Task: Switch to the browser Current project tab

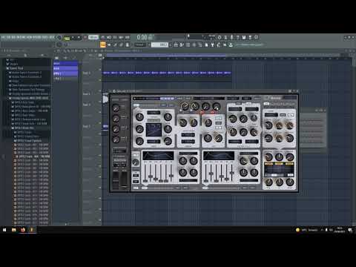Action: point(25,55)
